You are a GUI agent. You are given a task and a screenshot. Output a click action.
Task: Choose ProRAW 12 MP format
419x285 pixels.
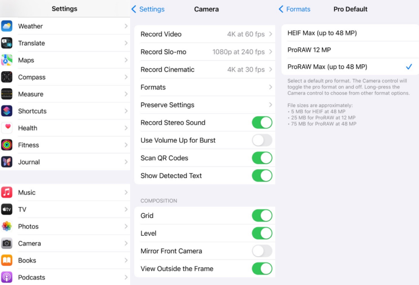[348, 50]
